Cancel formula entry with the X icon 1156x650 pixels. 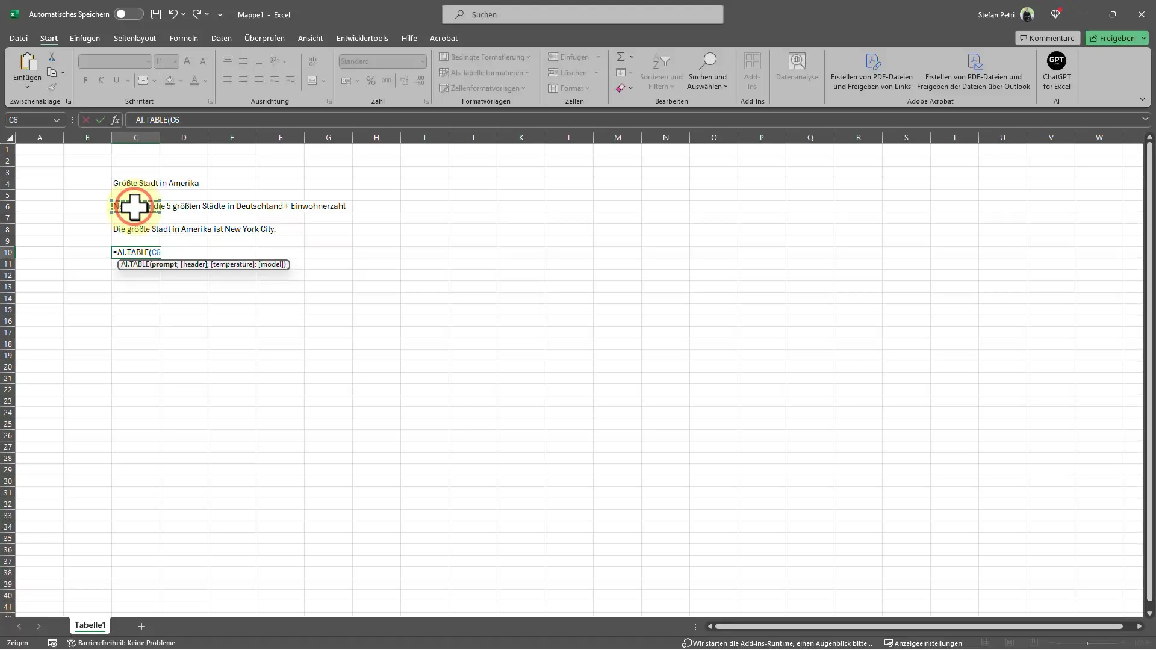click(86, 120)
